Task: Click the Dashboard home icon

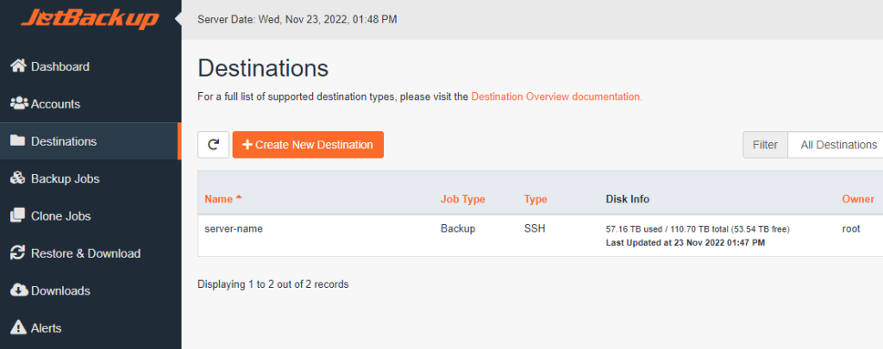Action: [18, 66]
